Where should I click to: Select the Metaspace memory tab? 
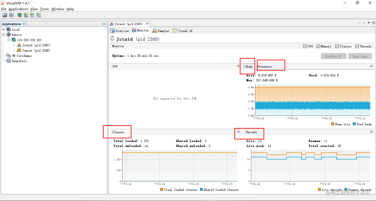coord(264,66)
